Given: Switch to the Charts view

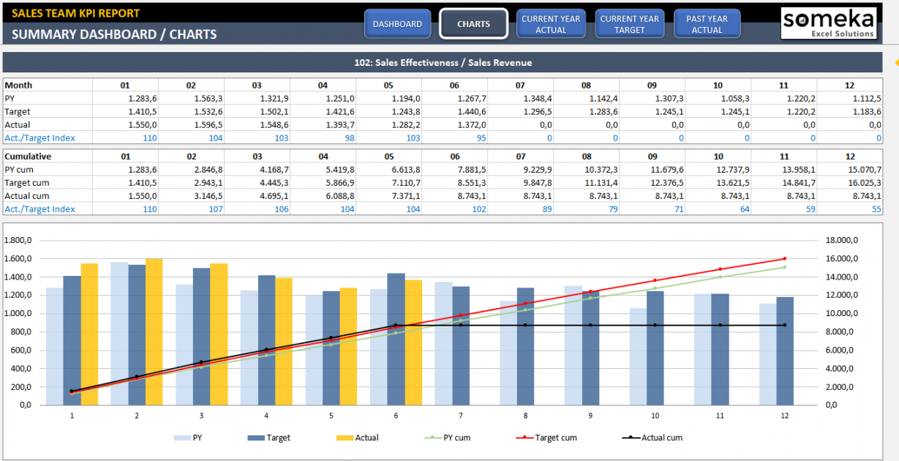Looking at the screenshot, I should point(473,24).
